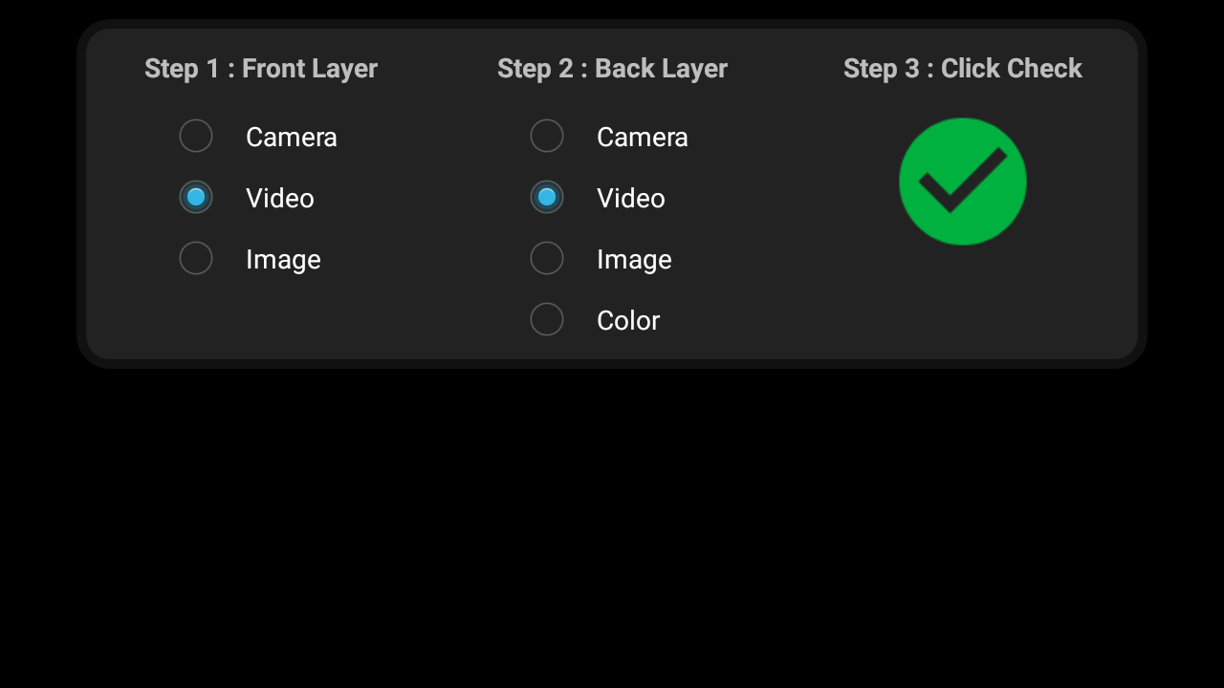Click the Camera radio circle under Front Layer
1224x688 pixels.
click(196, 136)
